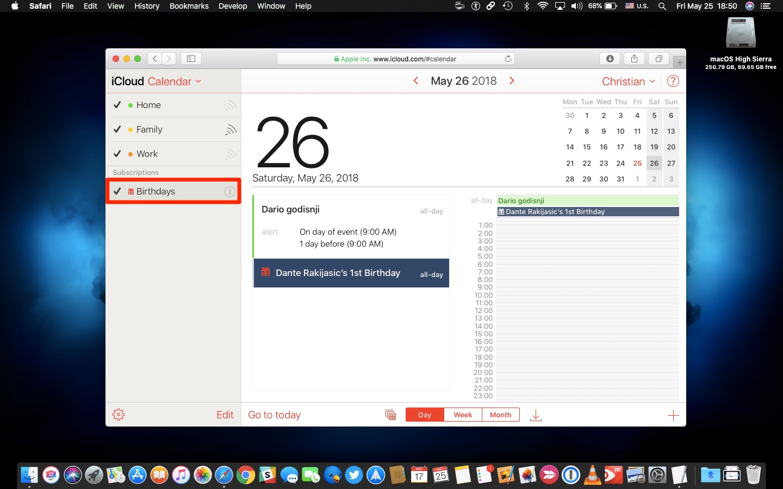Uncheck the Work calendar
The height and width of the screenshot is (489, 783).
[117, 154]
